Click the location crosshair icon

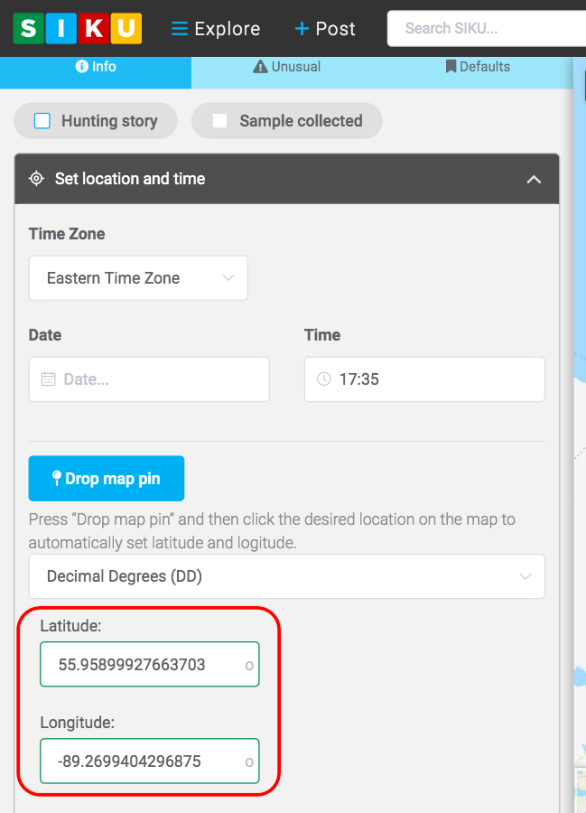point(36,179)
